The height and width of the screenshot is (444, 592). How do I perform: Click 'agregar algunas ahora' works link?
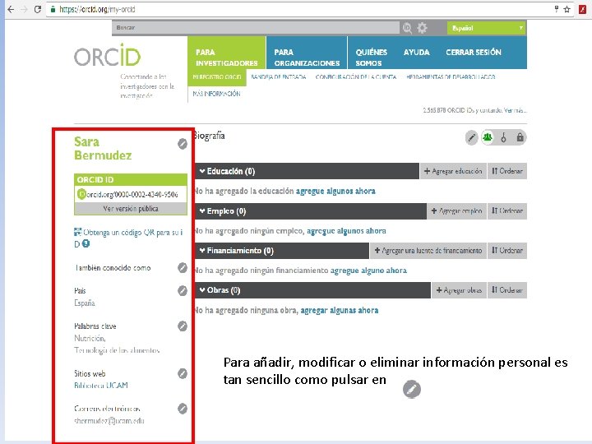340,310
